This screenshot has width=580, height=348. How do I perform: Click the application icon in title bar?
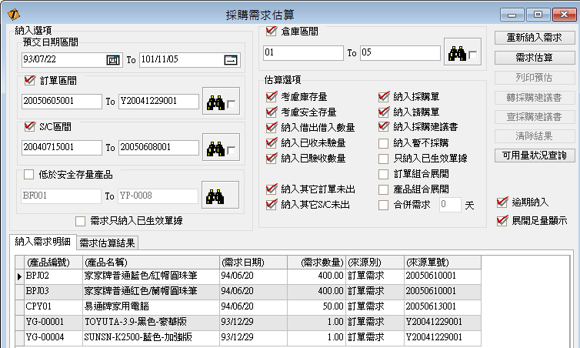14,14
